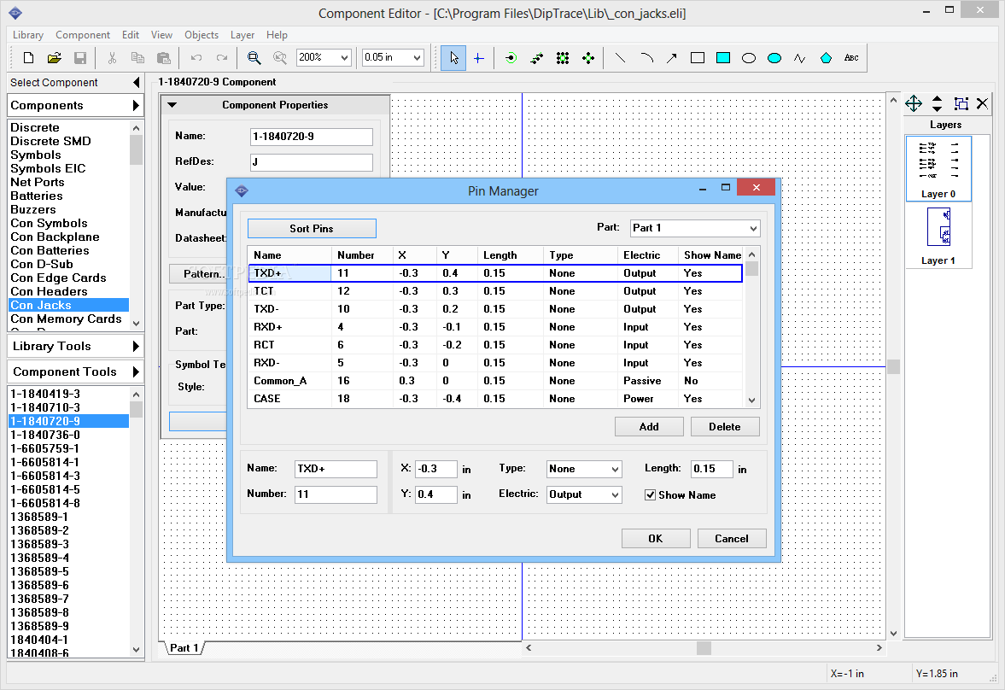This screenshot has width=1005, height=690.
Task: Select the Layer 0 thumbnail
Action: pos(938,168)
